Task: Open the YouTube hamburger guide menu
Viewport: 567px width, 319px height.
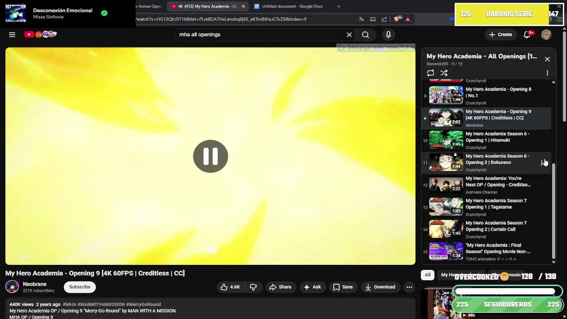Action: pyautogui.click(x=12, y=35)
